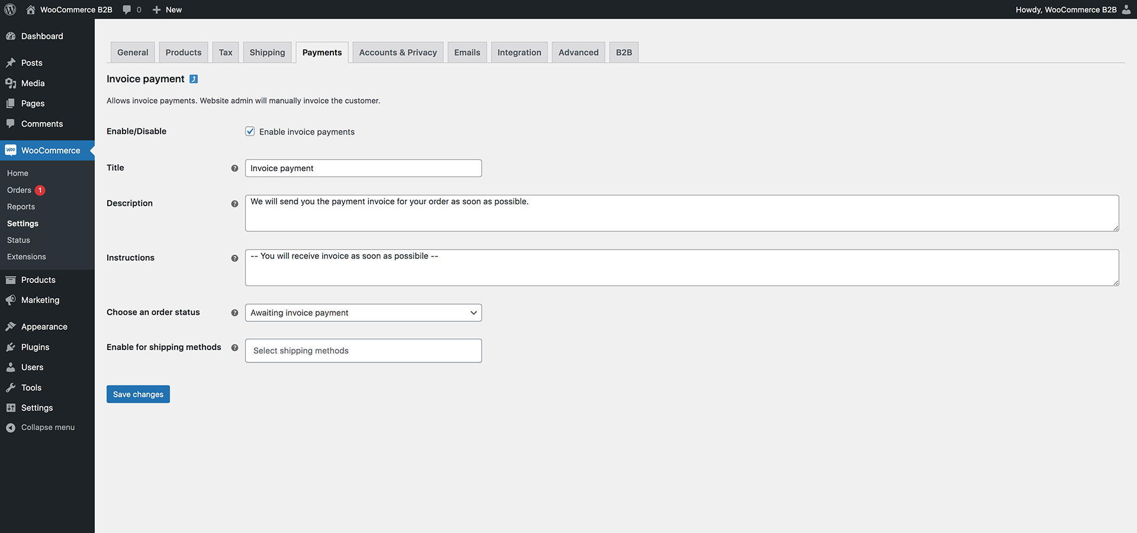Viewport: 1137px width, 533px height.
Task: Open the order status dropdown
Action: pos(363,312)
